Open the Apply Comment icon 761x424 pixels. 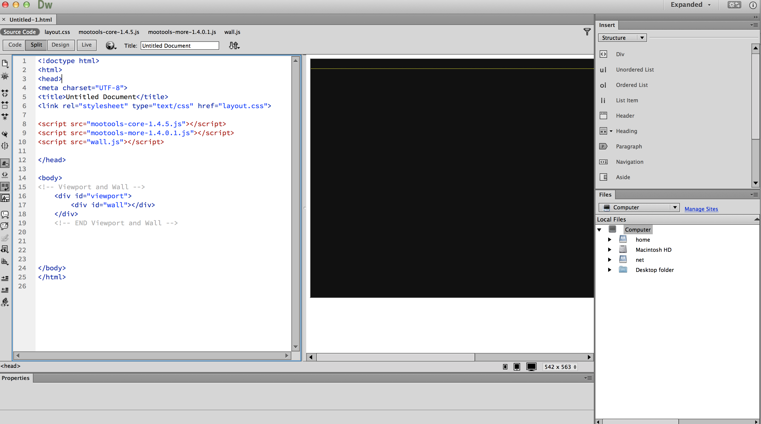[5, 214]
